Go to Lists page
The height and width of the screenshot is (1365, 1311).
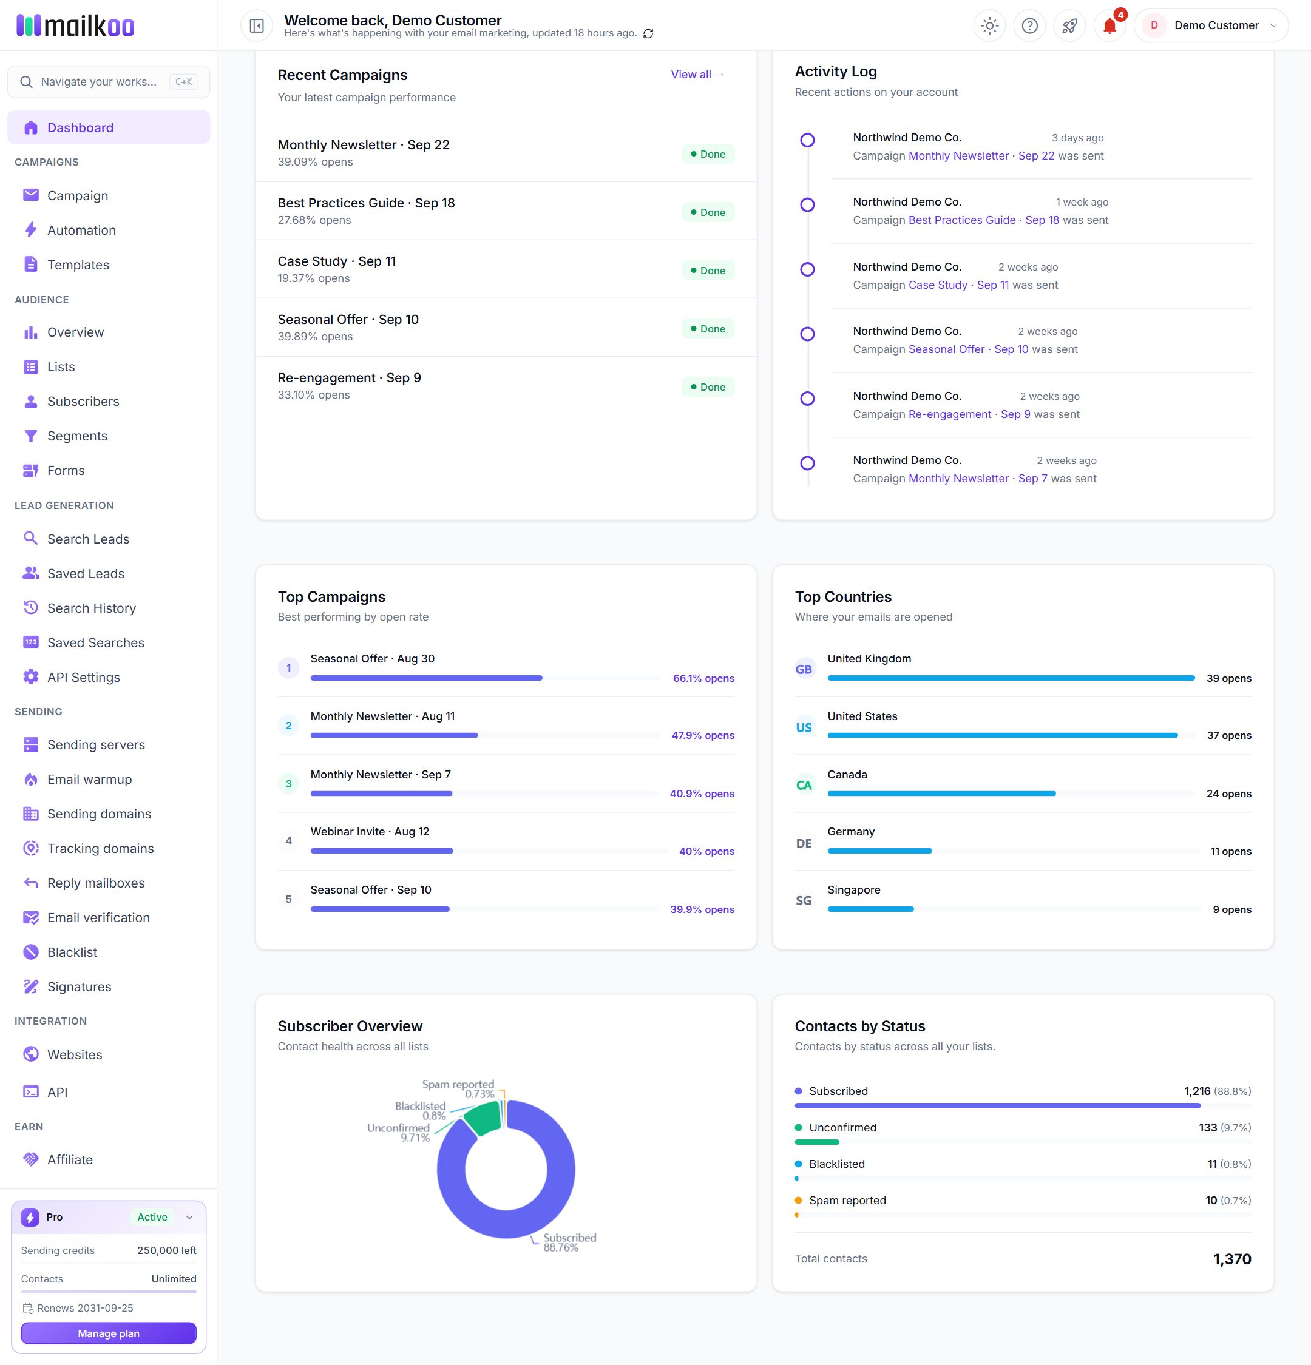109,367
